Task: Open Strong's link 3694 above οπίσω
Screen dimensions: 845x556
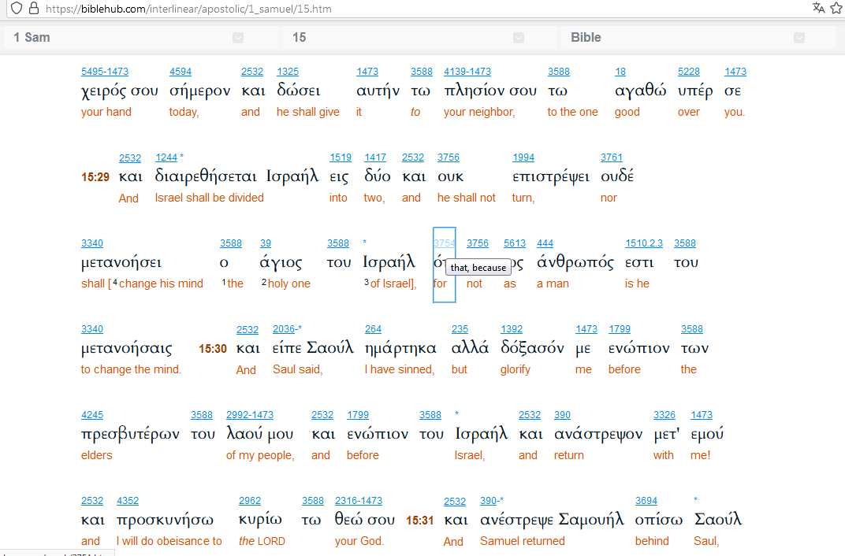Action: pyautogui.click(x=646, y=501)
